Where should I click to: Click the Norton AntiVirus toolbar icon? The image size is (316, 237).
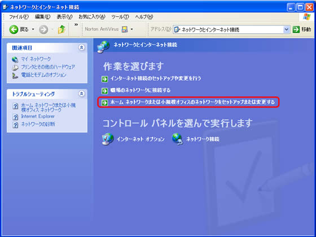pos(125,29)
